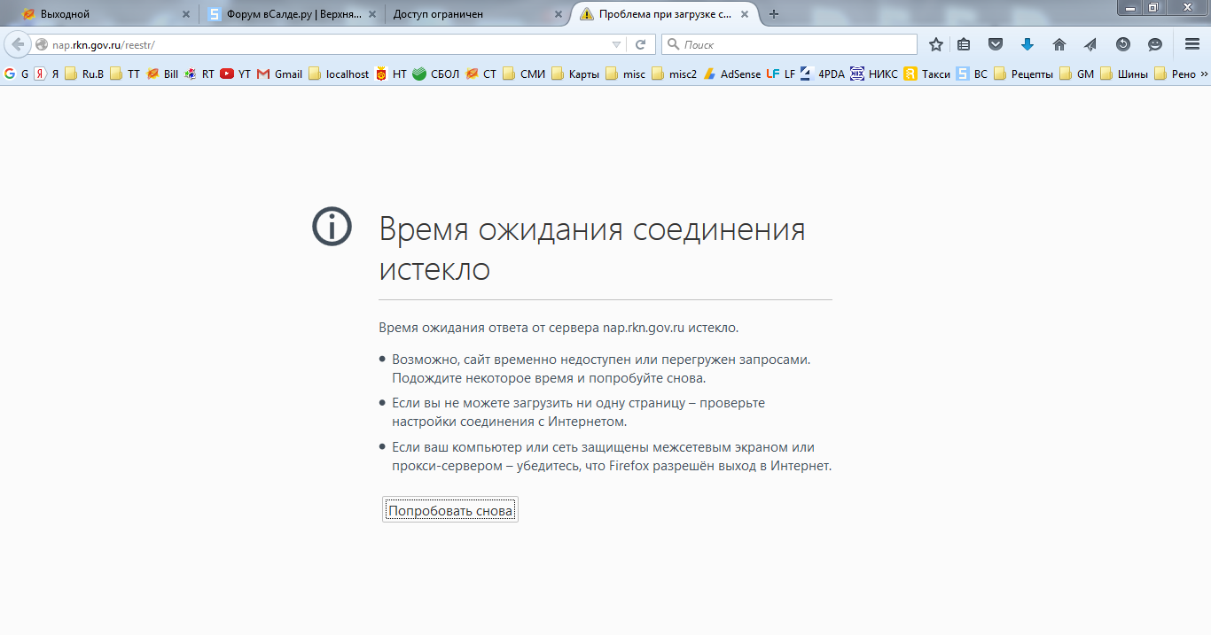
Task: Open the Downloads arrow icon
Action: click(1027, 44)
